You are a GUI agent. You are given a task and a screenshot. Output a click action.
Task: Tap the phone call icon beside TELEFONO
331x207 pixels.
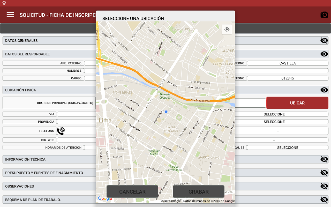[x=61, y=131]
